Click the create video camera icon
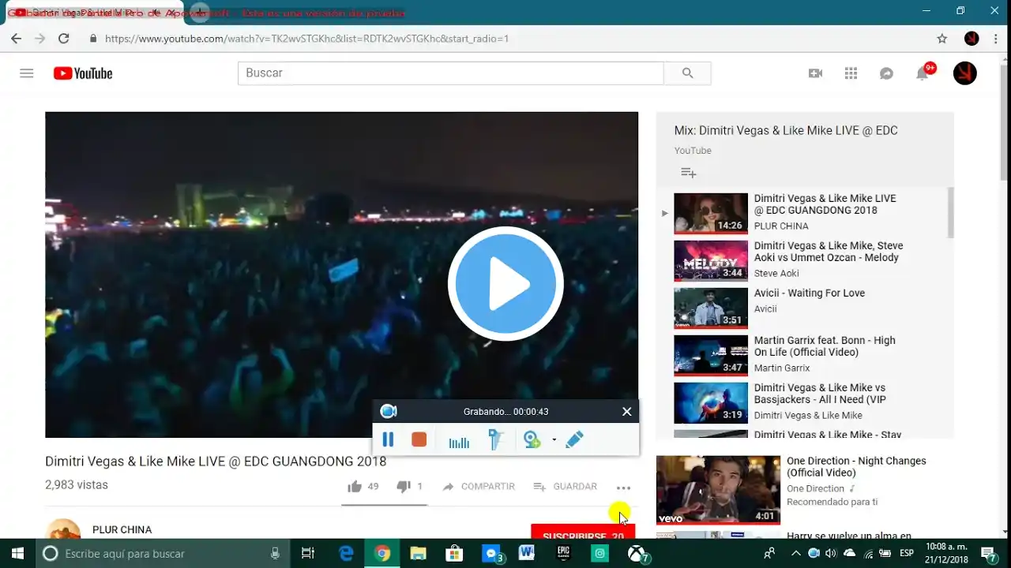 815,73
